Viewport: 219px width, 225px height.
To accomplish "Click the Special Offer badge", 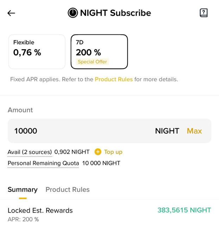I will coord(92,62).
